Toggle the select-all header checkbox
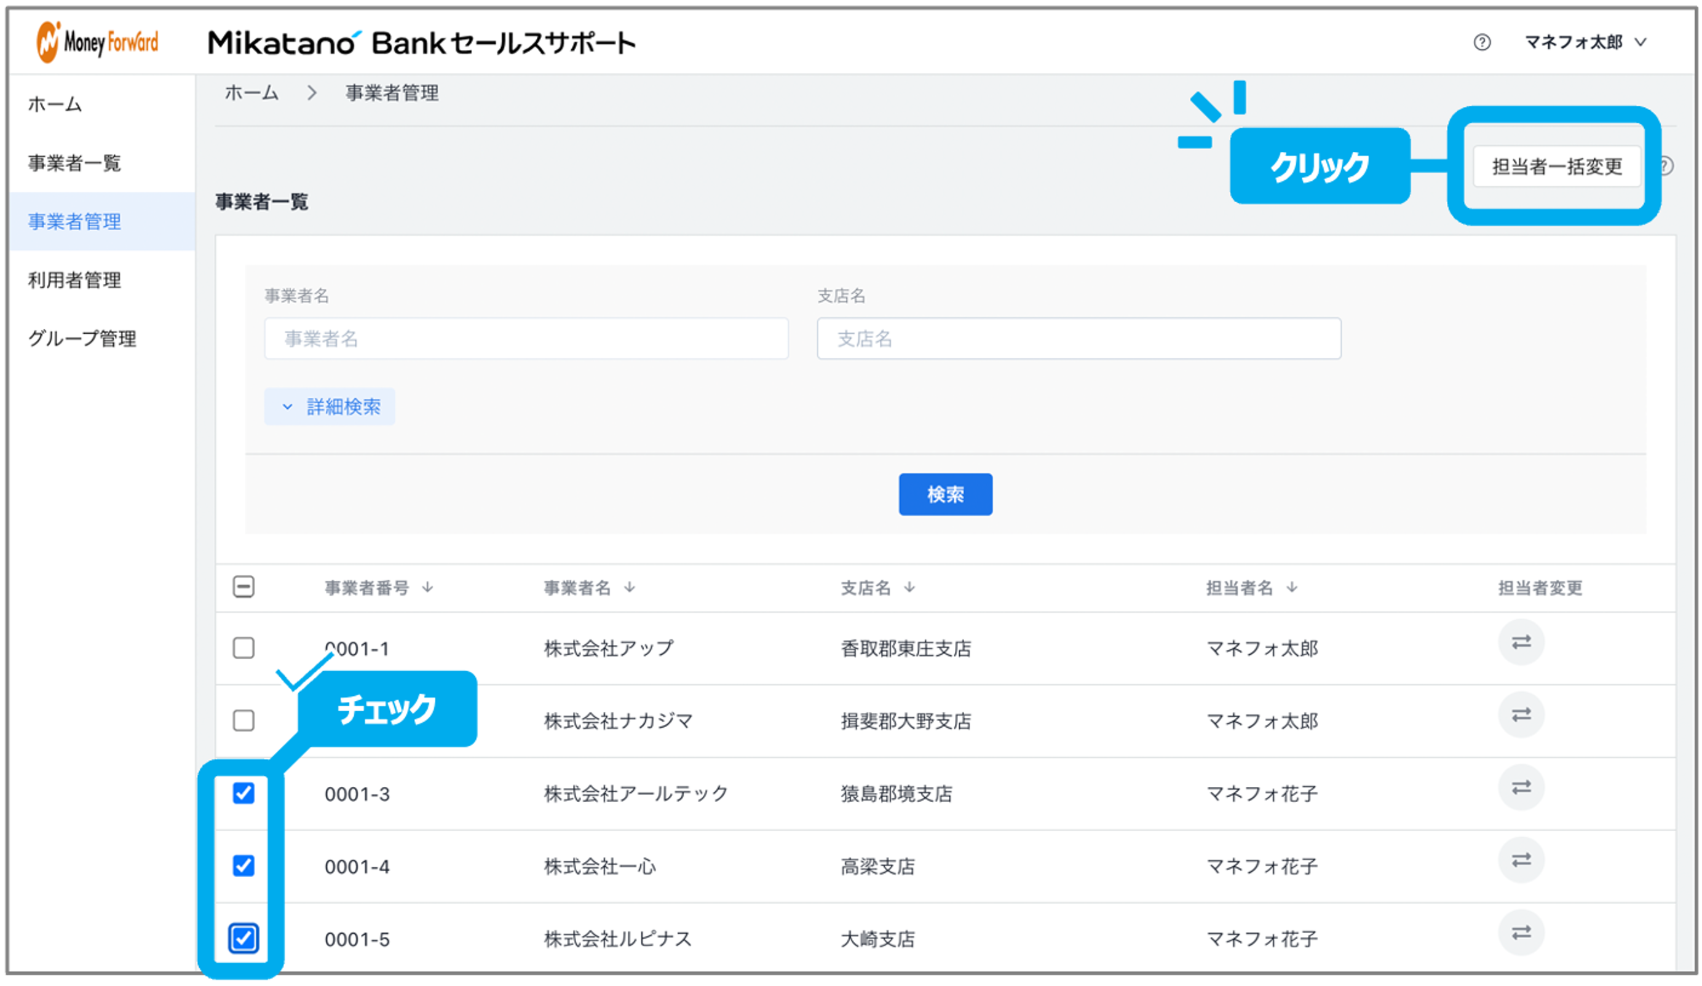The height and width of the screenshot is (986, 1702). click(x=244, y=587)
